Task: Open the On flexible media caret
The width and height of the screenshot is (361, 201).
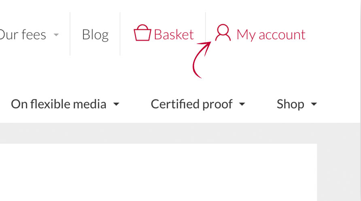Action: [116, 105]
